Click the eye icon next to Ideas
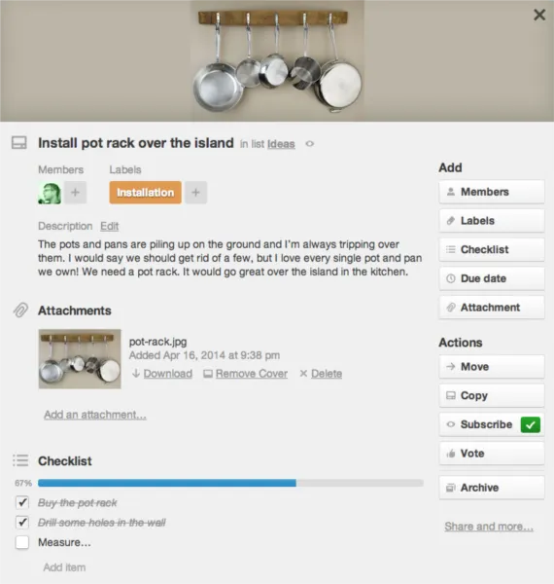Viewport: 554px width, 584px height. [310, 144]
